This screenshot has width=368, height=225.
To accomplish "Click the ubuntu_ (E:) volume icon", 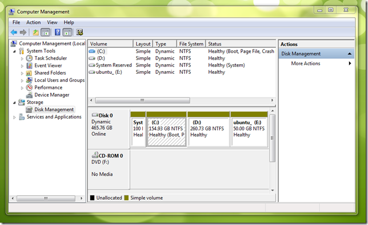I will [x=92, y=72].
